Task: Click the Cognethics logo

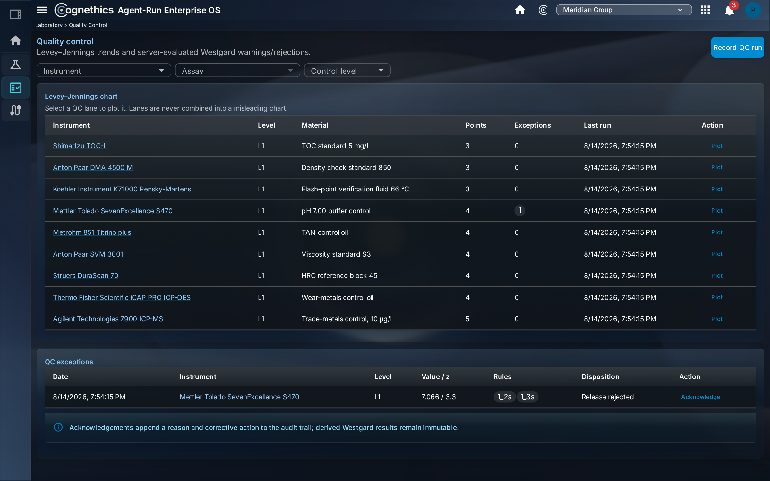Action: click(x=84, y=10)
